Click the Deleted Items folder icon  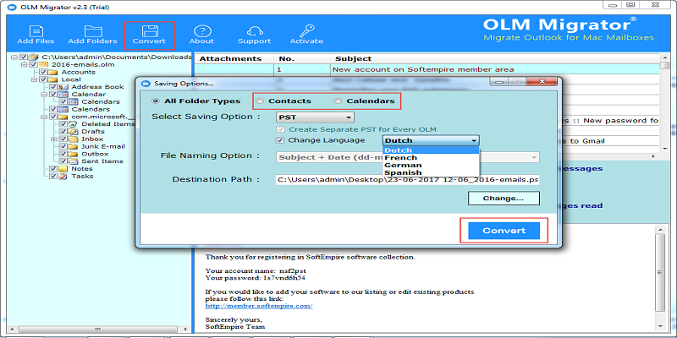click(74, 124)
